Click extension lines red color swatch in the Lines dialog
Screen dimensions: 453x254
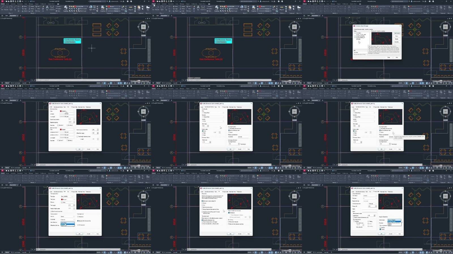(61, 130)
